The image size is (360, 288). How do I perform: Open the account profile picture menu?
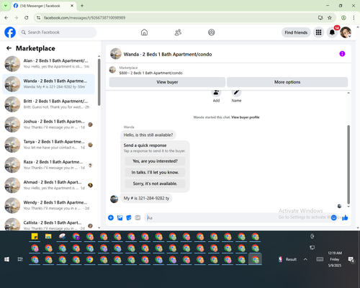click(x=346, y=32)
